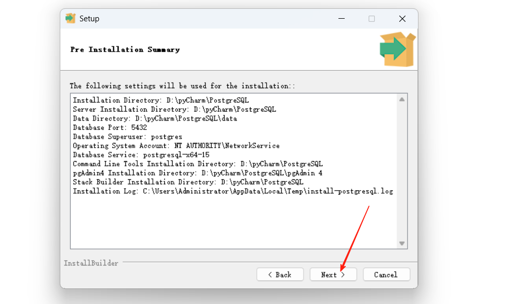Viewport: 510px width, 304px height.
Task: Click the InstallBuilder label
Action: coord(91,263)
